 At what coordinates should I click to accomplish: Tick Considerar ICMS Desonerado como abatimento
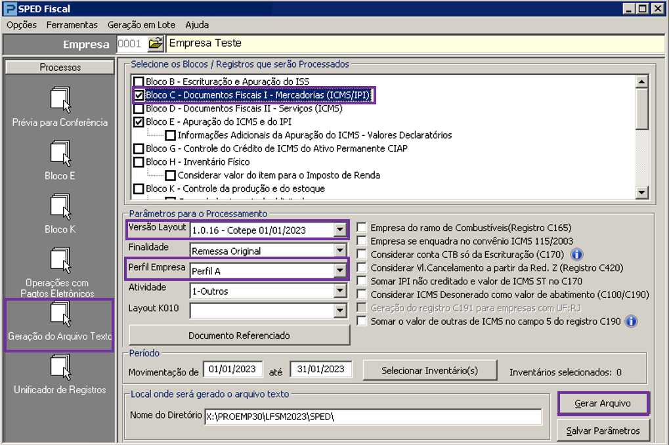tap(362, 295)
